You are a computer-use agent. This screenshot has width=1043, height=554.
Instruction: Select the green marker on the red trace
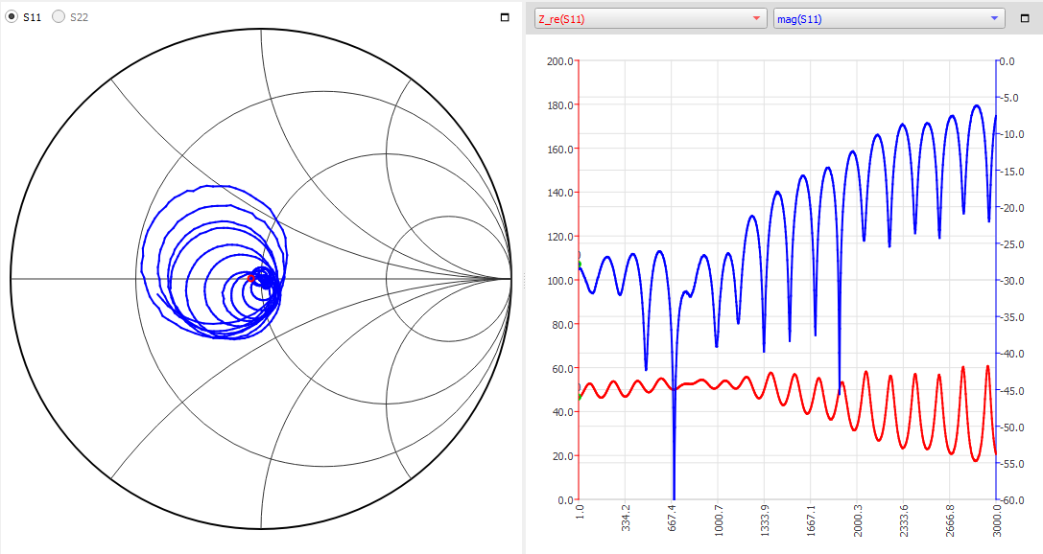(x=580, y=397)
